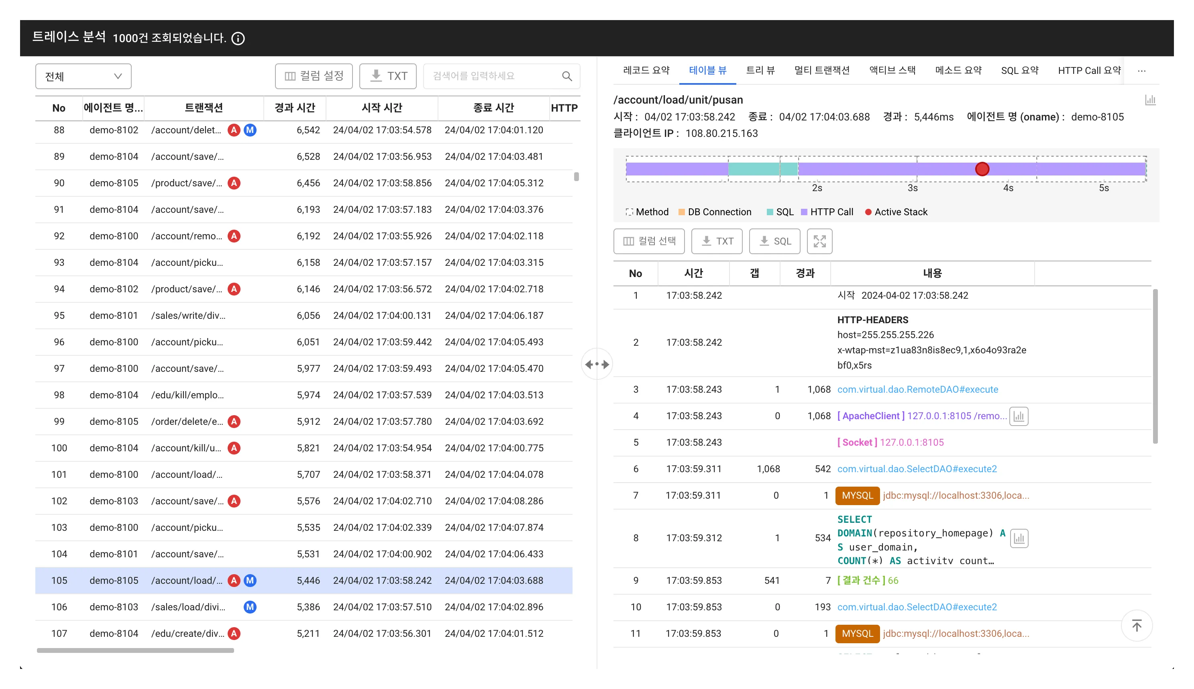Click the com.virtual.dao.RemoteDAO#execute link
The height and width of the screenshot is (689, 1194).
point(917,389)
